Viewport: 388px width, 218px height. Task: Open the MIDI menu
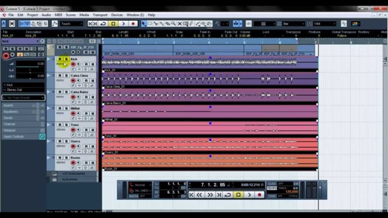(58, 15)
